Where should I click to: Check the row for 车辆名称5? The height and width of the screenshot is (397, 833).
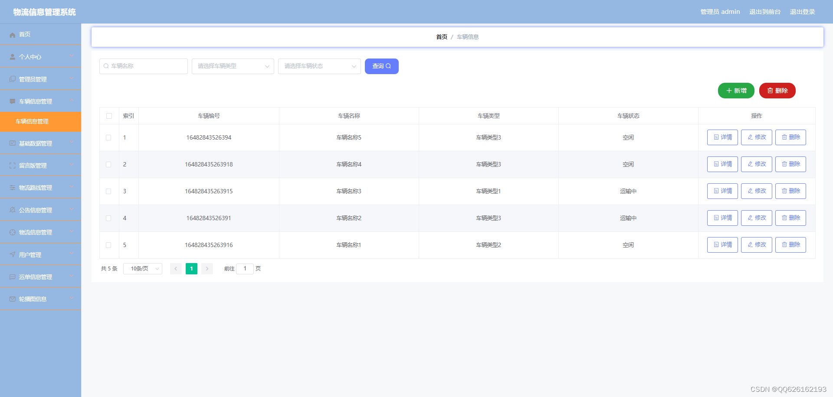108,138
